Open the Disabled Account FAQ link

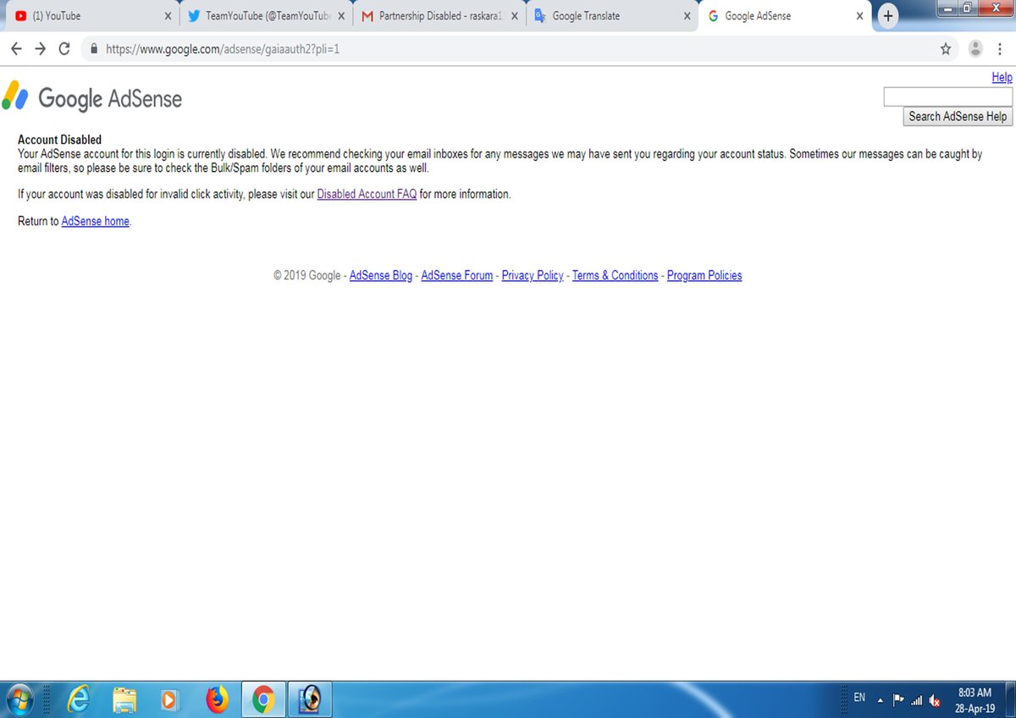(x=367, y=194)
